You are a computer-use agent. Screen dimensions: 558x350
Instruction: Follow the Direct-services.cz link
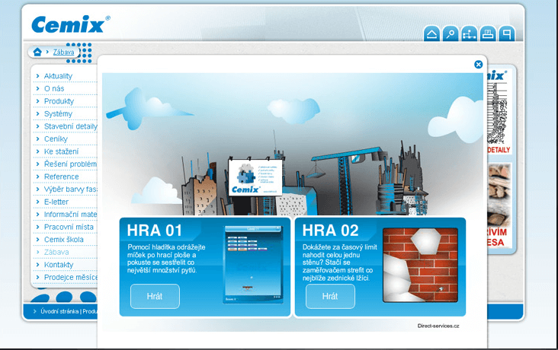438,326
